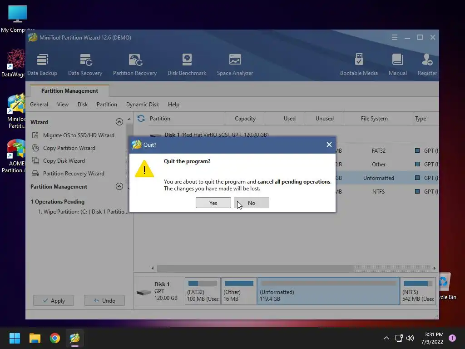
Task: Open the volume control in system tray
Action: click(x=410, y=338)
